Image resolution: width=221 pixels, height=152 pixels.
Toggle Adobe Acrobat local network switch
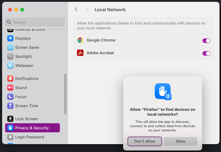[206, 53]
